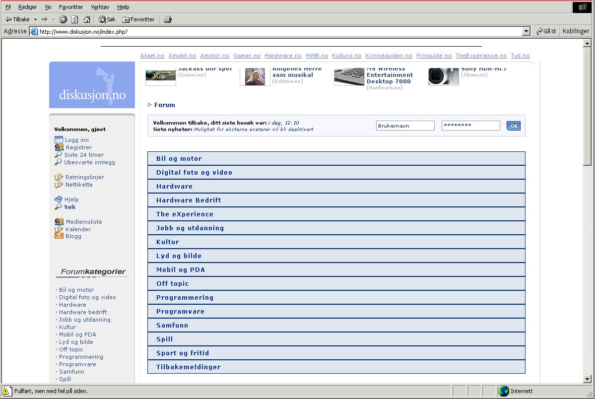Image resolution: width=595 pixels, height=399 pixels.
Task: Click the Home icon in the toolbar
Action: [x=87, y=19]
